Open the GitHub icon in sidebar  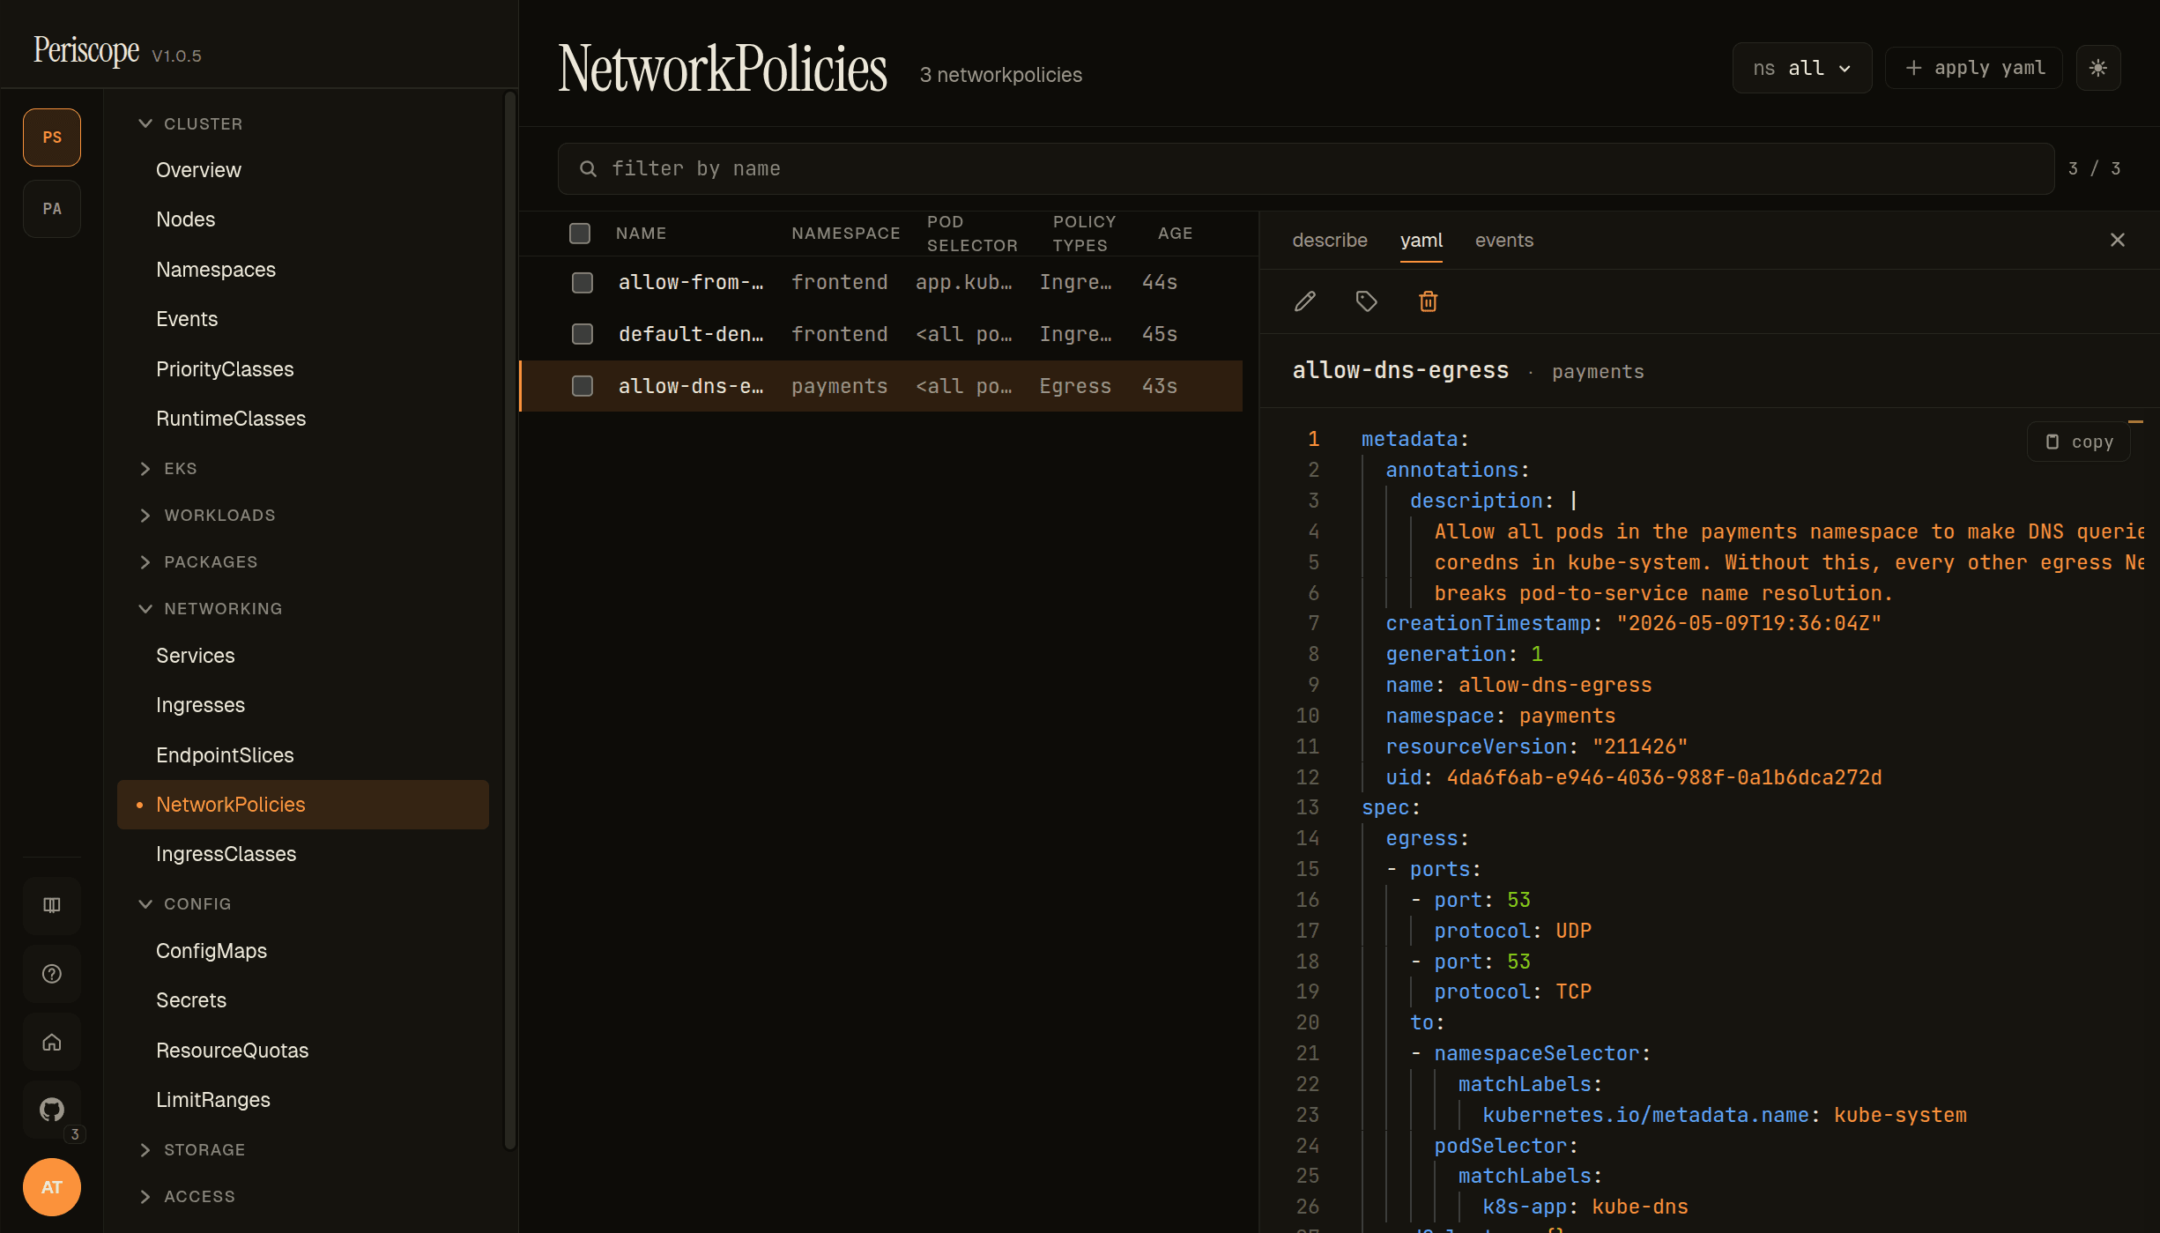point(52,1110)
